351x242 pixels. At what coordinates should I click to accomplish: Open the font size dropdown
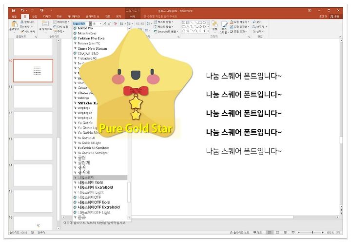pos(100,23)
